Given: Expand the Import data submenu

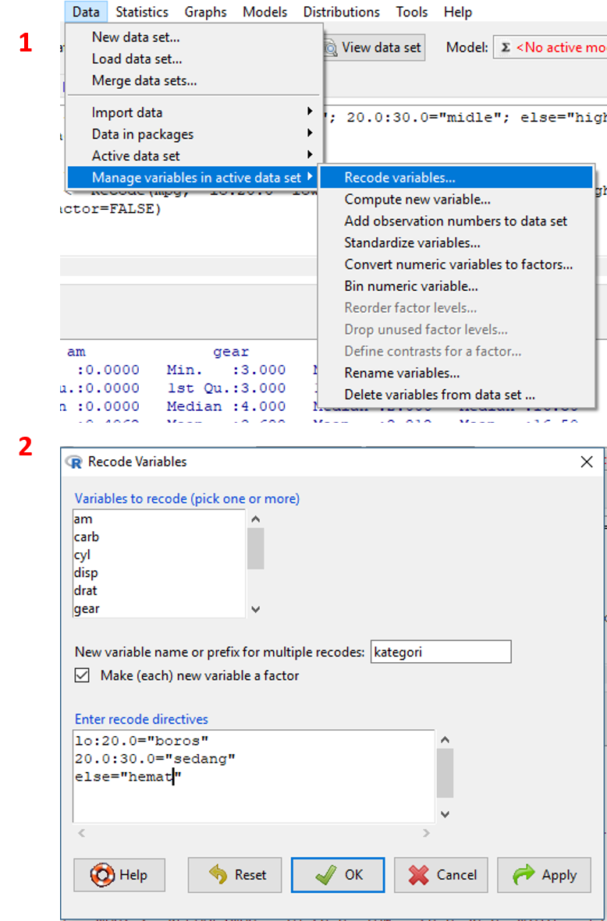Looking at the screenshot, I should pos(194,113).
